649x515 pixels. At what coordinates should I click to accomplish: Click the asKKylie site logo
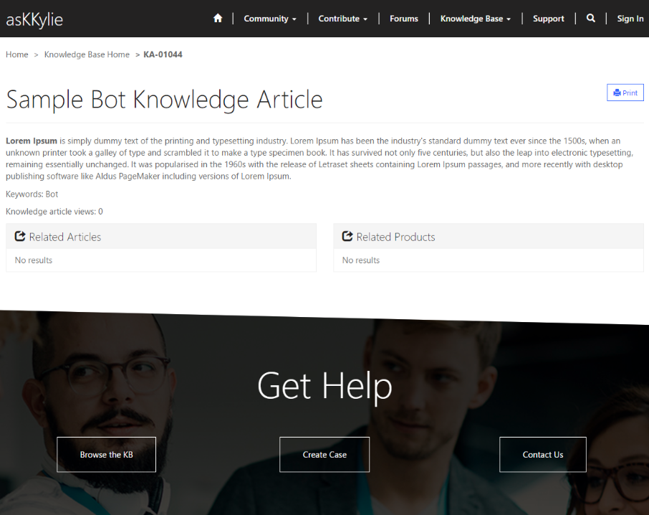tap(34, 20)
